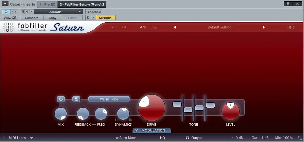Go to previous Saturn preset arrow
The width and height of the screenshot is (304, 142).
point(175,27)
